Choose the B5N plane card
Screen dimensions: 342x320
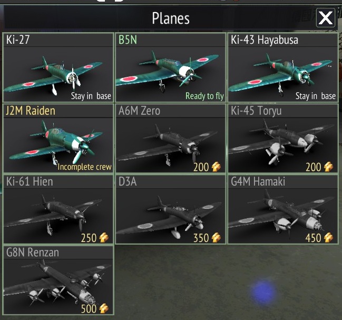[171, 67]
